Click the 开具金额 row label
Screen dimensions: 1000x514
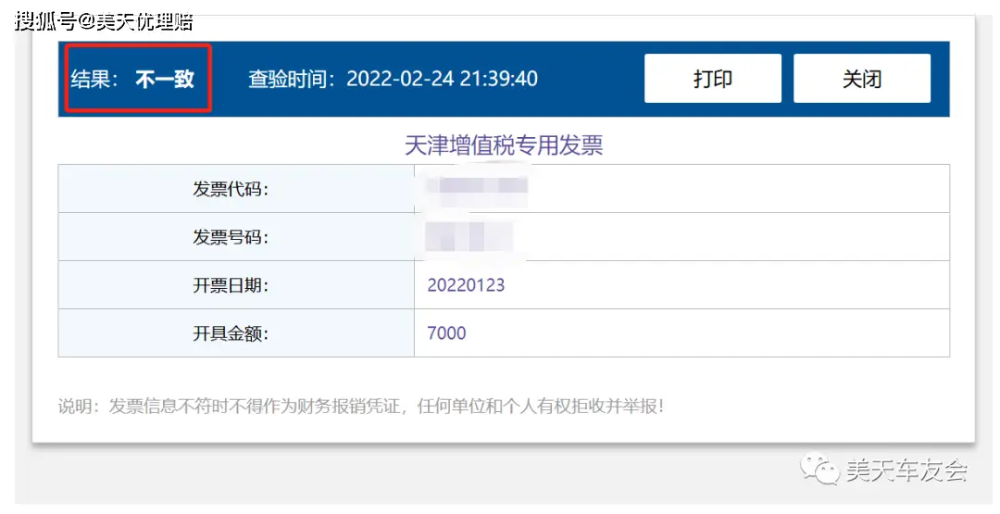(231, 332)
